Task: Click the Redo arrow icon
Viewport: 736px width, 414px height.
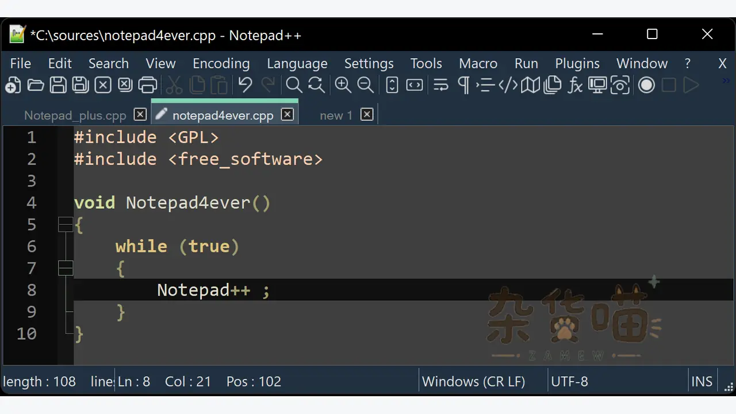Action: pyautogui.click(x=268, y=85)
